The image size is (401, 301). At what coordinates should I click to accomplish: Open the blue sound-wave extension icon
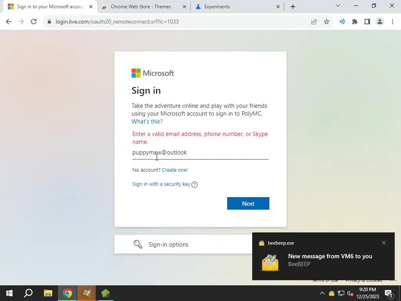pos(342,22)
